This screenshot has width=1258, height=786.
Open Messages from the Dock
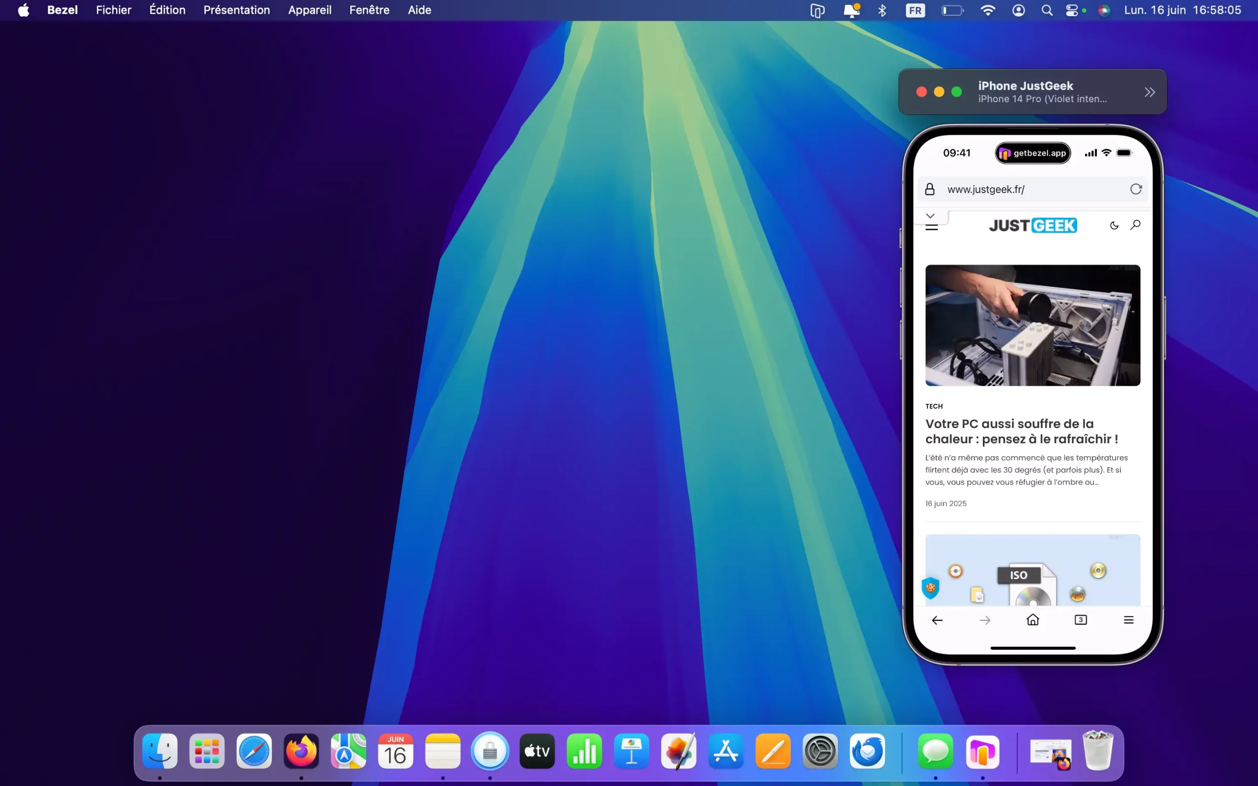tap(936, 751)
